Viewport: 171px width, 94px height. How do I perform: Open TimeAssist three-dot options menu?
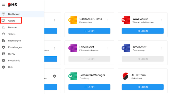pyautogui.click(x=161, y=48)
